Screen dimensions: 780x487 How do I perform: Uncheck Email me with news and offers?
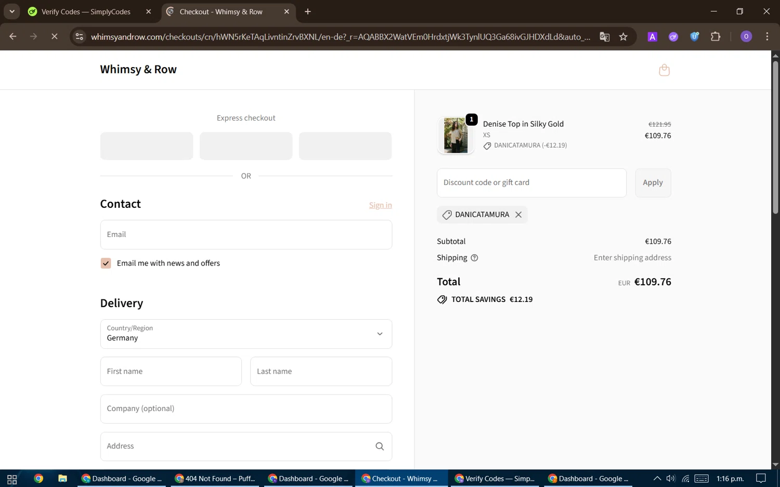106,264
